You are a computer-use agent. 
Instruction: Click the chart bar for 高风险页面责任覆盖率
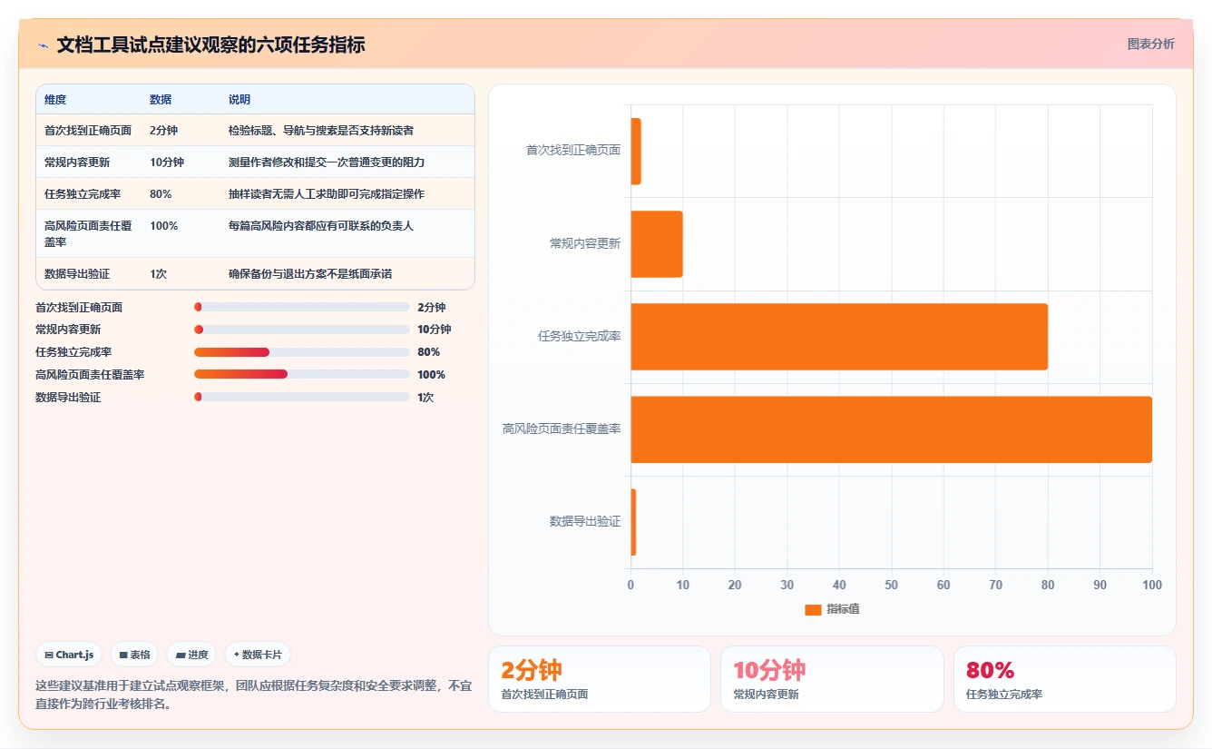click(x=892, y=429)
